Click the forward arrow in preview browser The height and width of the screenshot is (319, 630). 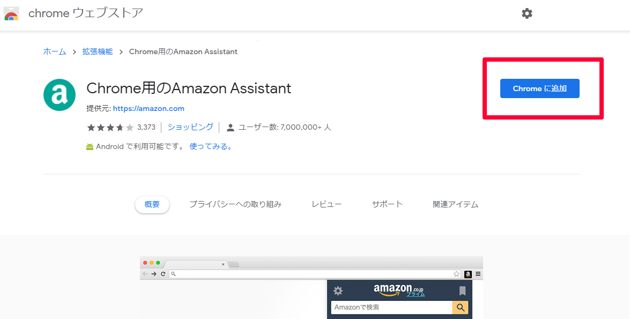tap(154, 274)
